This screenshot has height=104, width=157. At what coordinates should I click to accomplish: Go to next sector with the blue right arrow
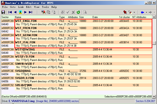[x=25, y=12]
